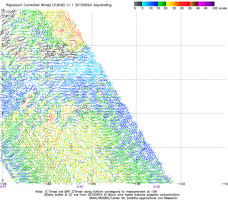The width and height of the screenshot is (228, 200).
Task: Click the legend label 25
Action: click(174, 8)
